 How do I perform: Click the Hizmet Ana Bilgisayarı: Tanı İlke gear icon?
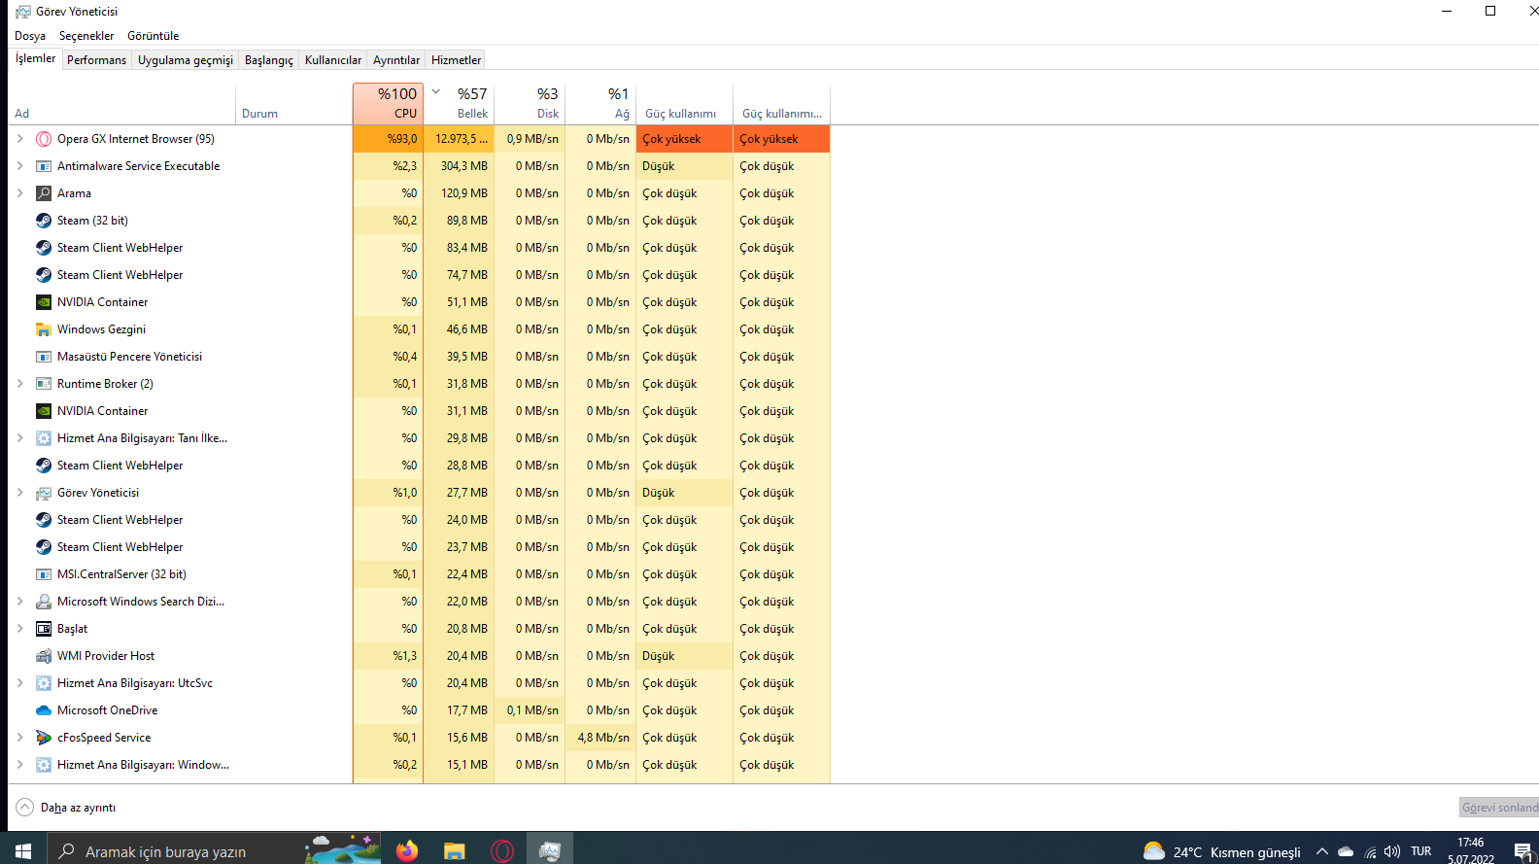[x=44, y=438]
